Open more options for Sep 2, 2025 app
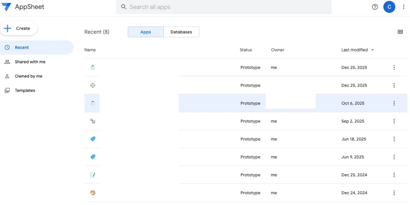This screenshot has height=205, width=410. pos(394,121)
